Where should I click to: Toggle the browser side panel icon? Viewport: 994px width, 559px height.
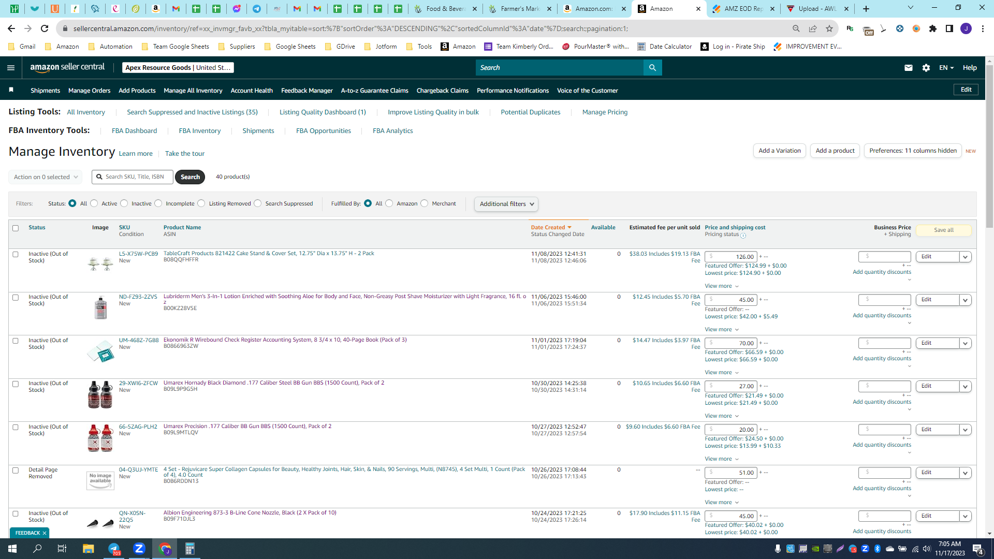[949, 28]
